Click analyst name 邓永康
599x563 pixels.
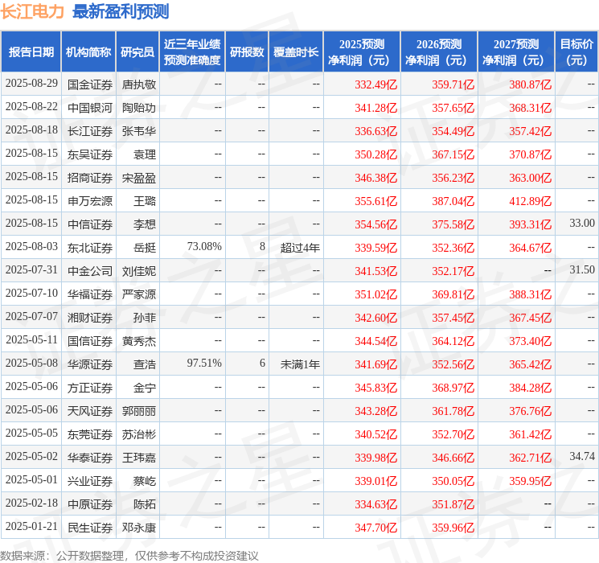(138, 528)
